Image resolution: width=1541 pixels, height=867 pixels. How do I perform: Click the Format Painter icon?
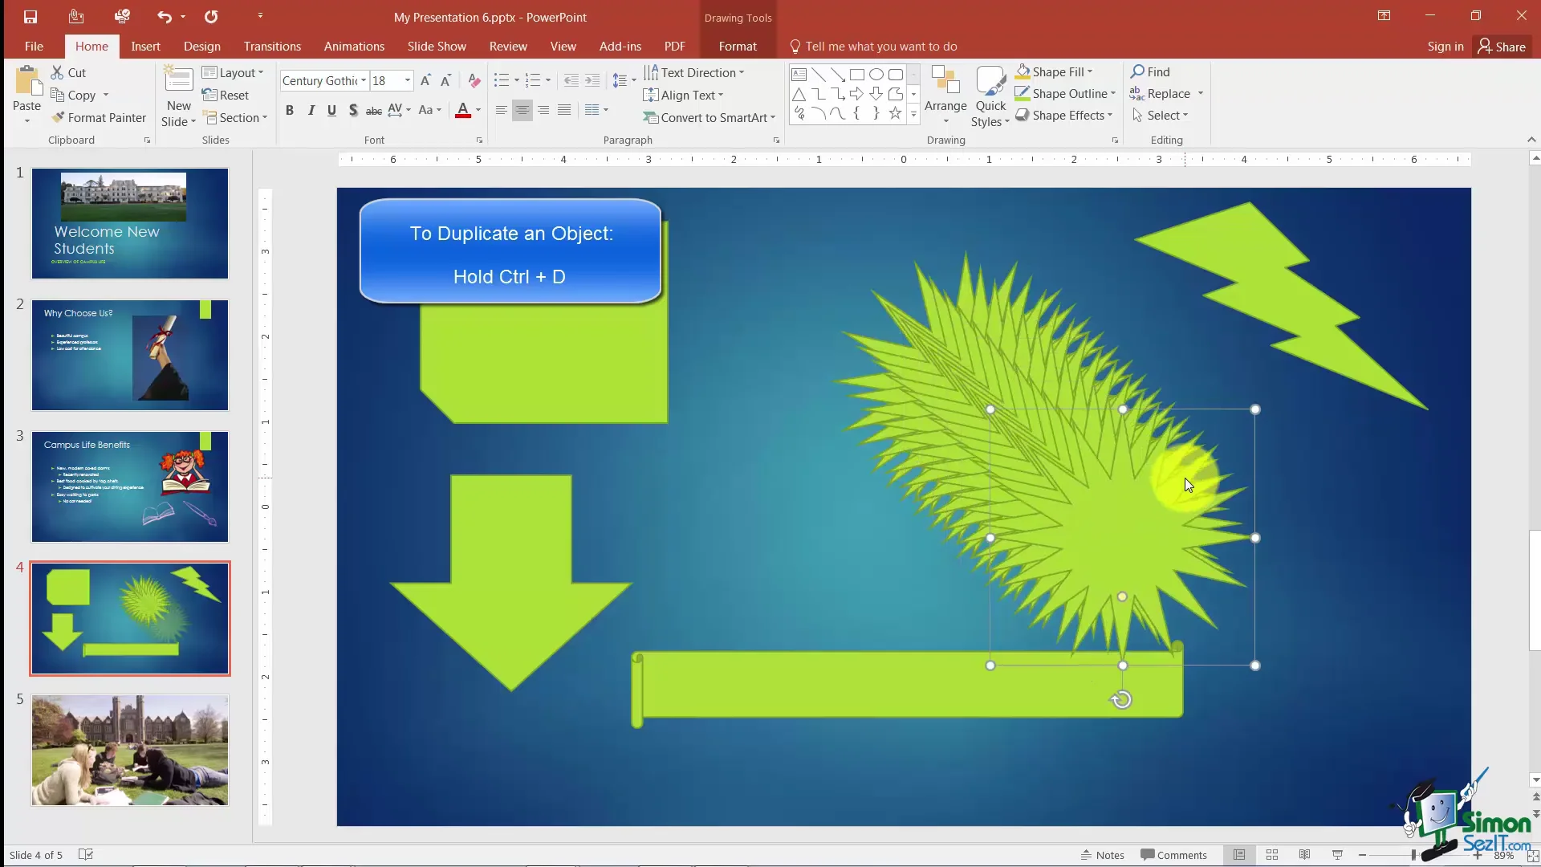(58, 118)
